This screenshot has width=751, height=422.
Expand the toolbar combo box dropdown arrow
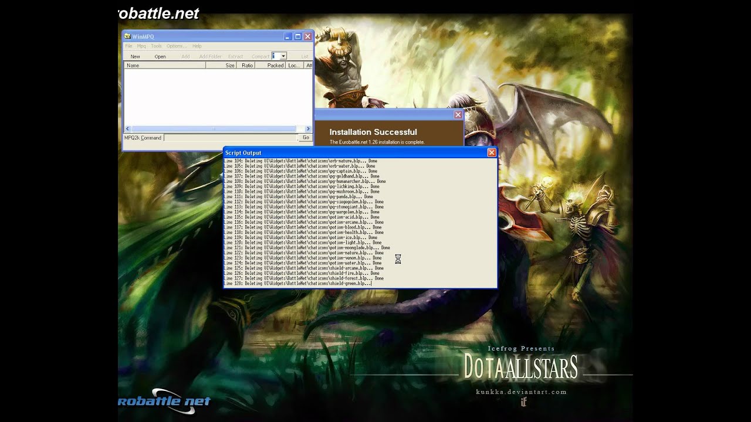click(x=283, y=56)
